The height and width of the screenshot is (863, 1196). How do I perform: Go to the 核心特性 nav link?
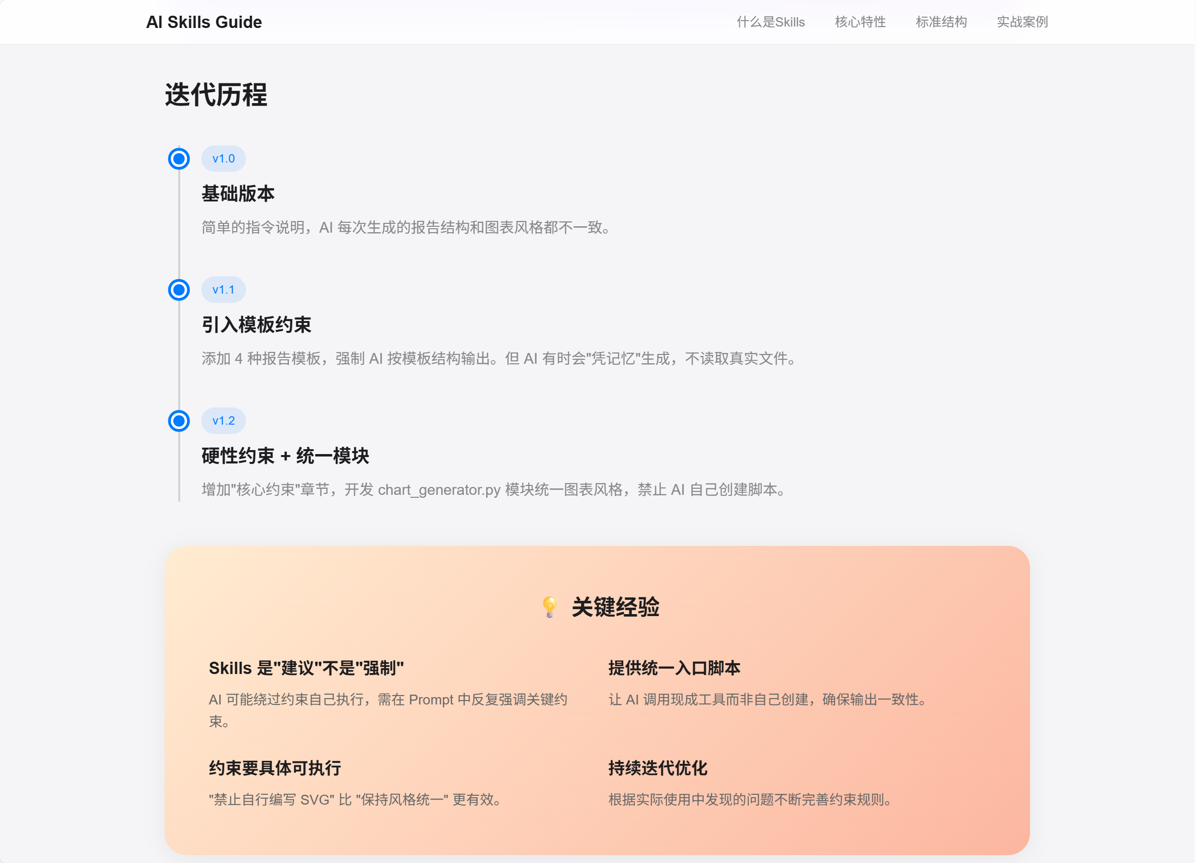coord(860,22)
